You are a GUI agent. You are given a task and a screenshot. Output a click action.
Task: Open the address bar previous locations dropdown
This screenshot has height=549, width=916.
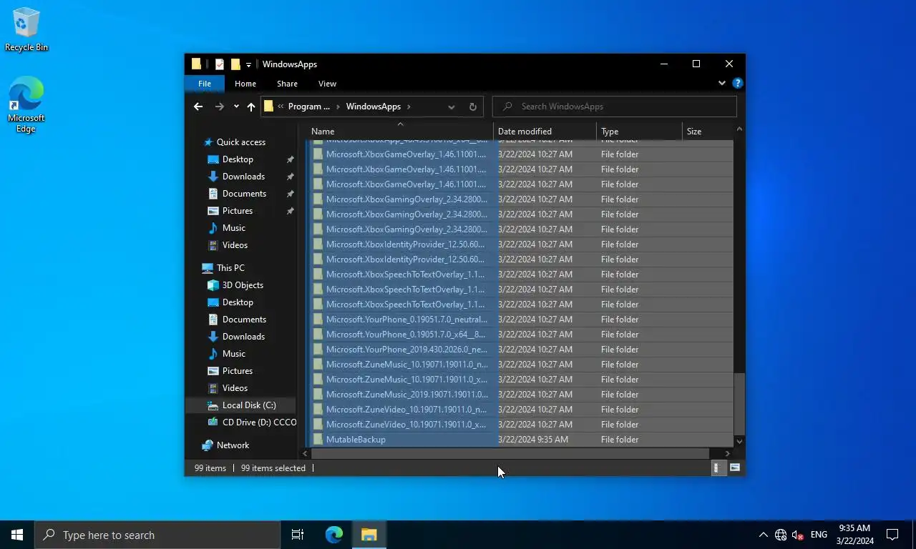pos(451,107)
